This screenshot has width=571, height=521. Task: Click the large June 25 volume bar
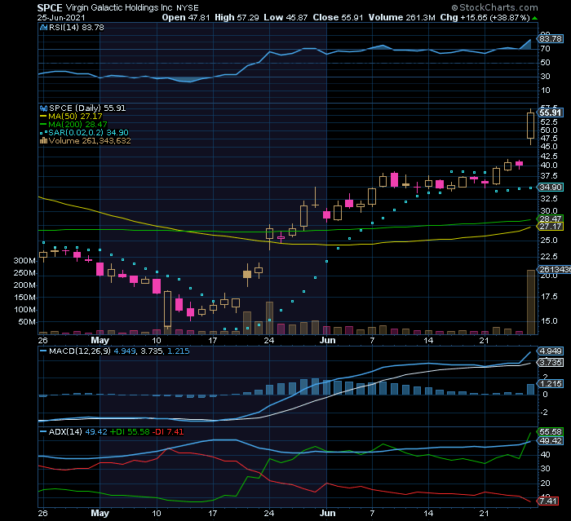[531, 302]
